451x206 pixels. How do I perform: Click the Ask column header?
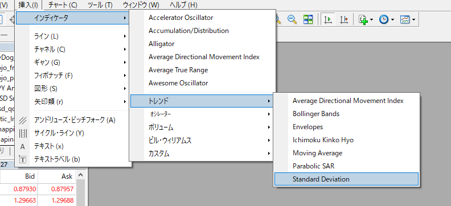pyautogui.click(x=57, y=176)
